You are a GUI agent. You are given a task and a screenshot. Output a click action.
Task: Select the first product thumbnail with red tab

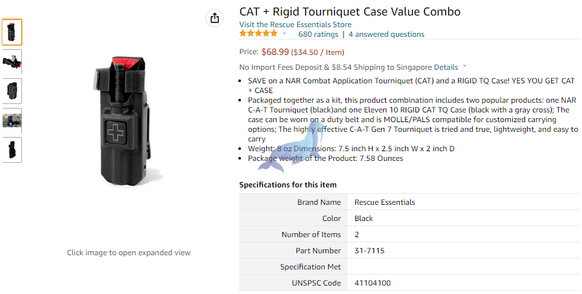(12, 32)
